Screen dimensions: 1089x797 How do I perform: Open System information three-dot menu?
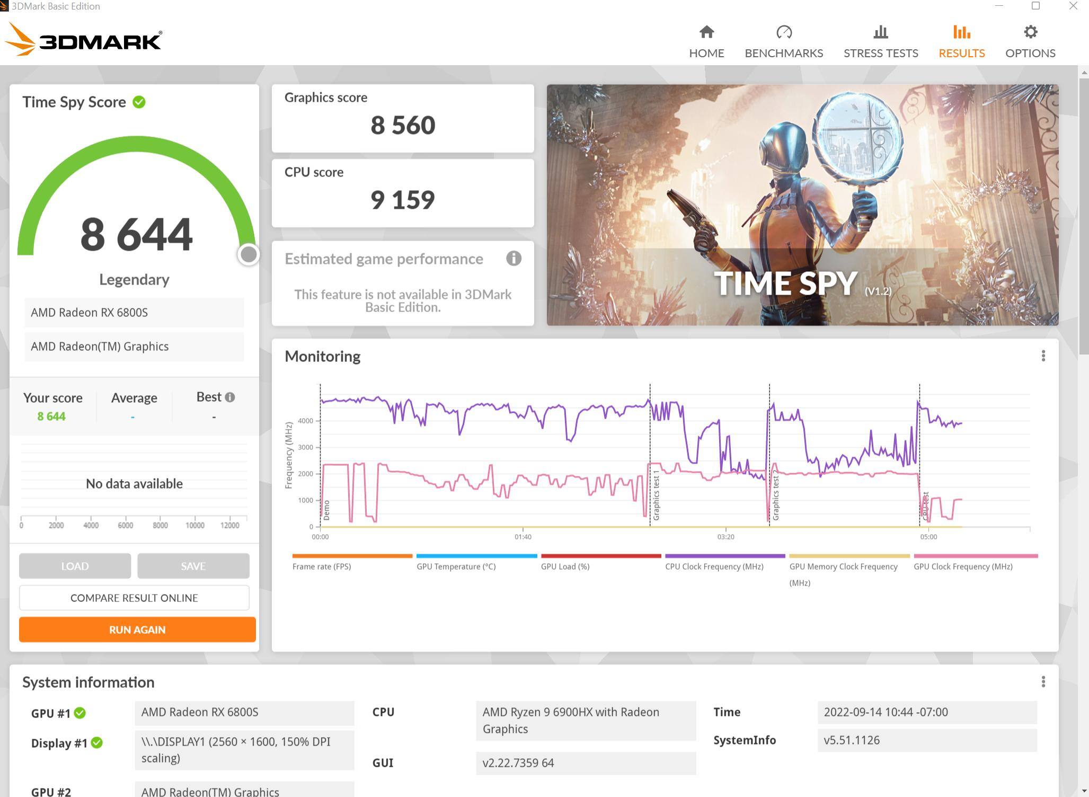pos(1043,681)
